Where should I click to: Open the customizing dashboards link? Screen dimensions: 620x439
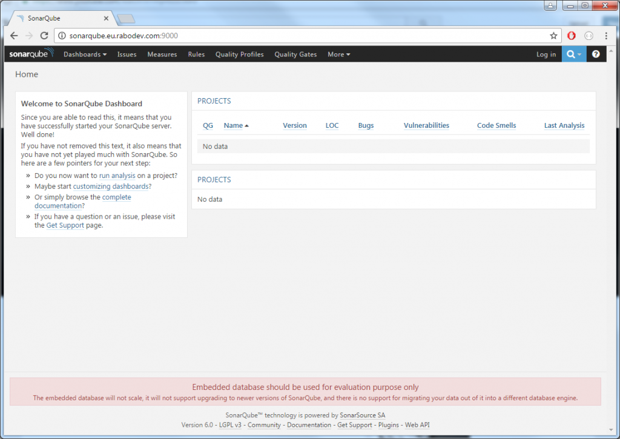111,186
